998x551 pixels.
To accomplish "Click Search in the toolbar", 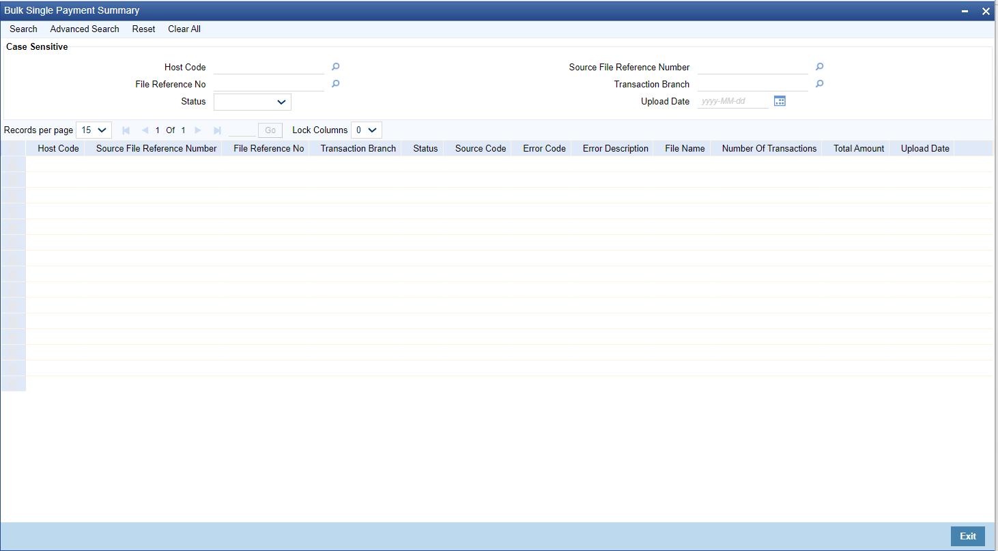I will 23,29.
